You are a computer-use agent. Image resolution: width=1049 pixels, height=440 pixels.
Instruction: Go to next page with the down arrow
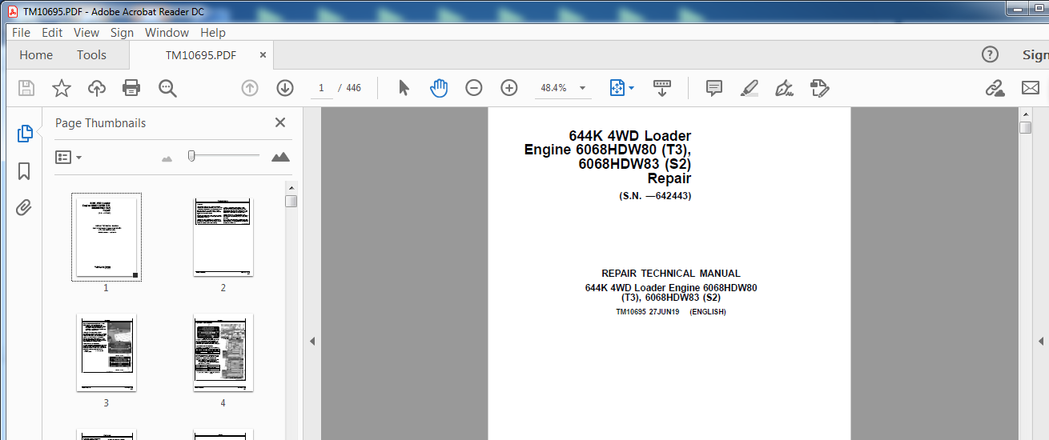(285, 88)
